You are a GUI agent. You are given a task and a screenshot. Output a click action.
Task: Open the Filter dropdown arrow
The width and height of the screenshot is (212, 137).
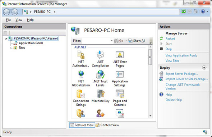point(112,41)
